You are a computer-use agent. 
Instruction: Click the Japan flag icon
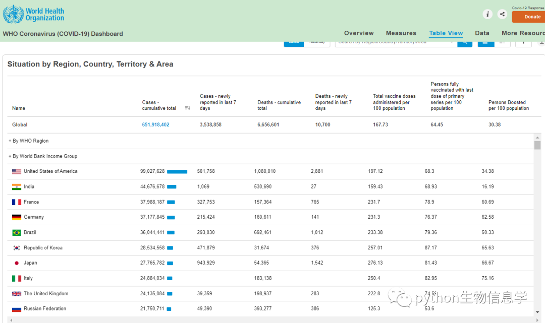16,263
